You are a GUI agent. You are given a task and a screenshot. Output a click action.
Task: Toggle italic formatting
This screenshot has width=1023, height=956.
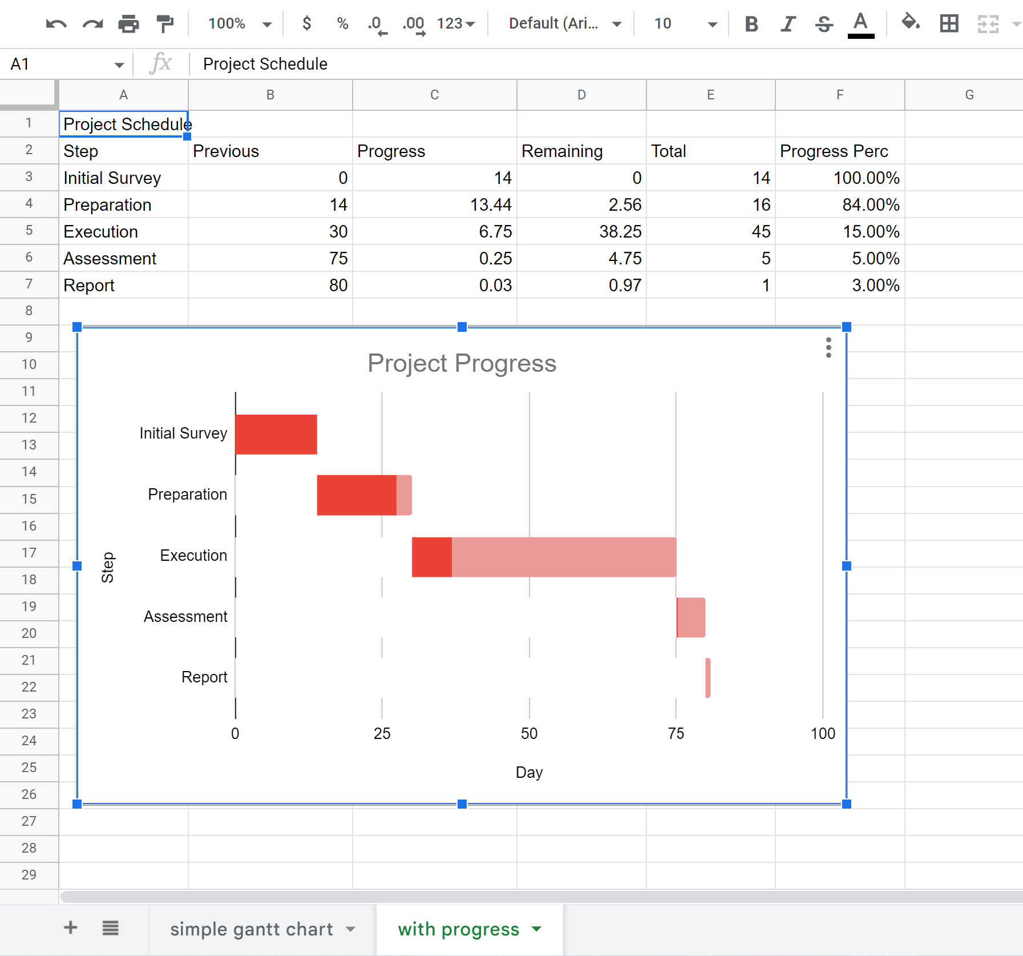click(788, 24)
